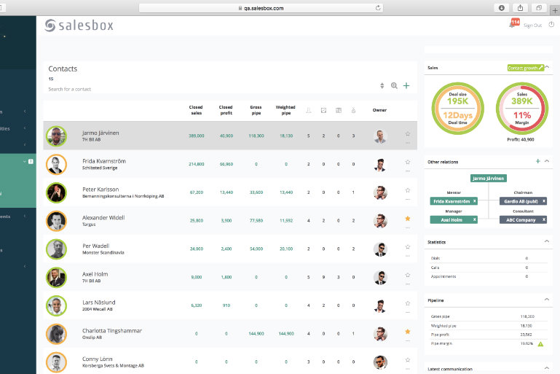This screenshot has width=560, height=374.
Task: Add a relation using the Other relations plus
Action: 537,161
